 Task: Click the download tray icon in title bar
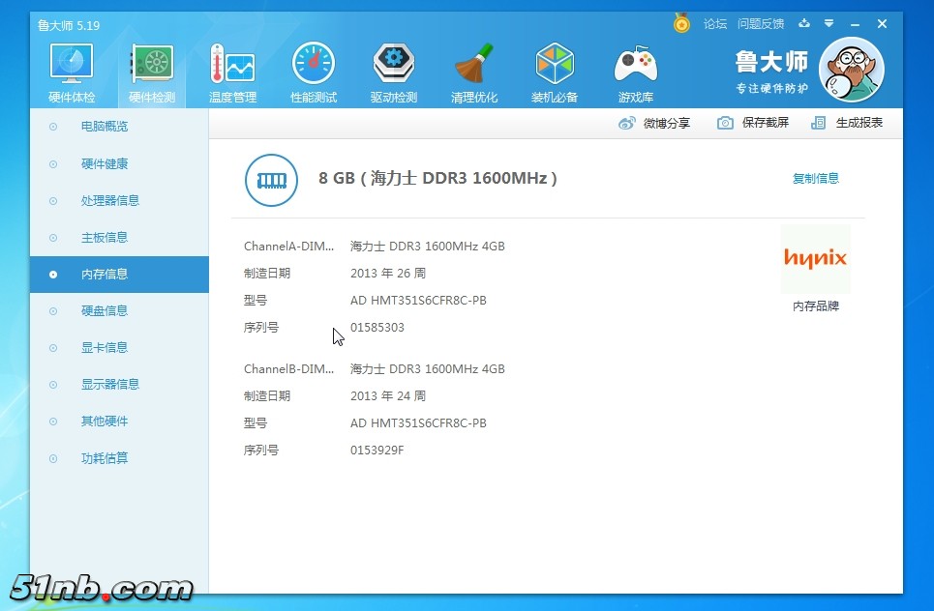[x=804, y=23]
